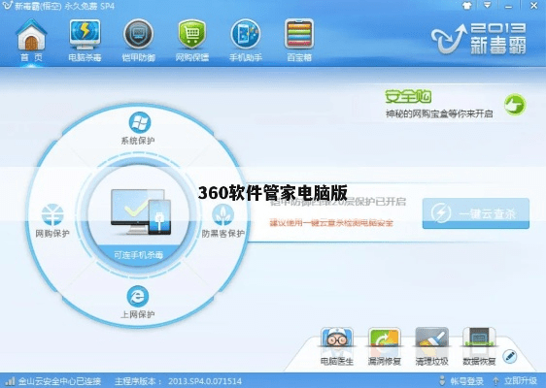Click the 安全贴 green heading

[x=408, y=97]
